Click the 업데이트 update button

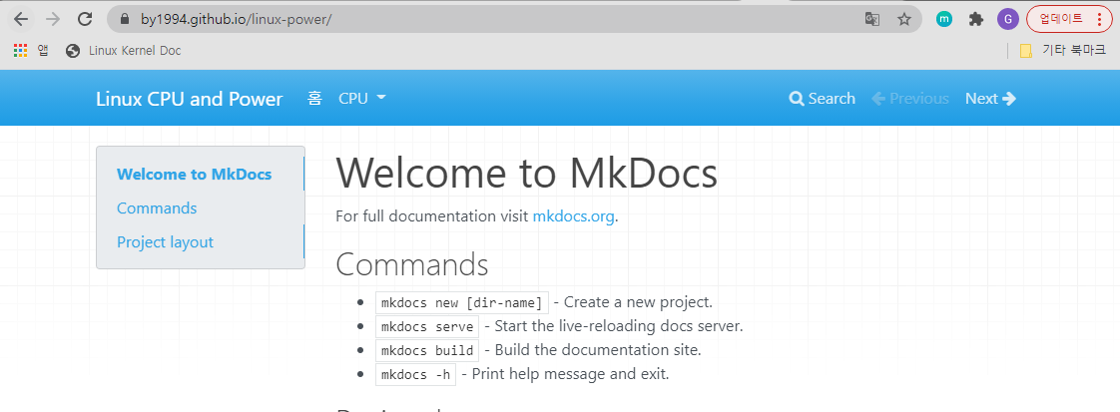pos(1061,19)
